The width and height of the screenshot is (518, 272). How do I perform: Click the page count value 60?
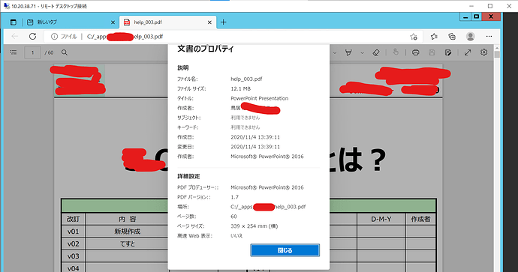click(x=234, y=217)
